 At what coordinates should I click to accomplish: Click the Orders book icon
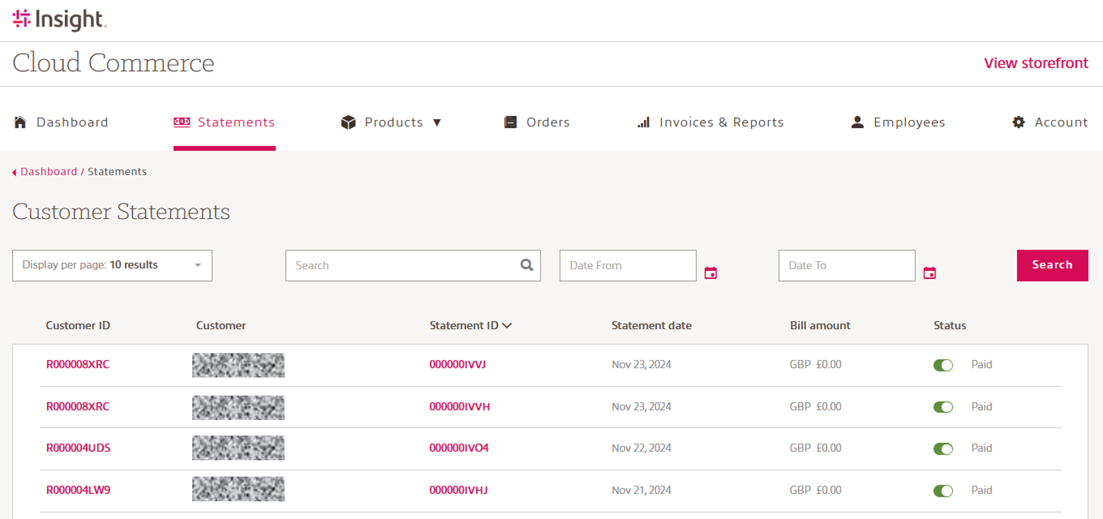[510, 122]
